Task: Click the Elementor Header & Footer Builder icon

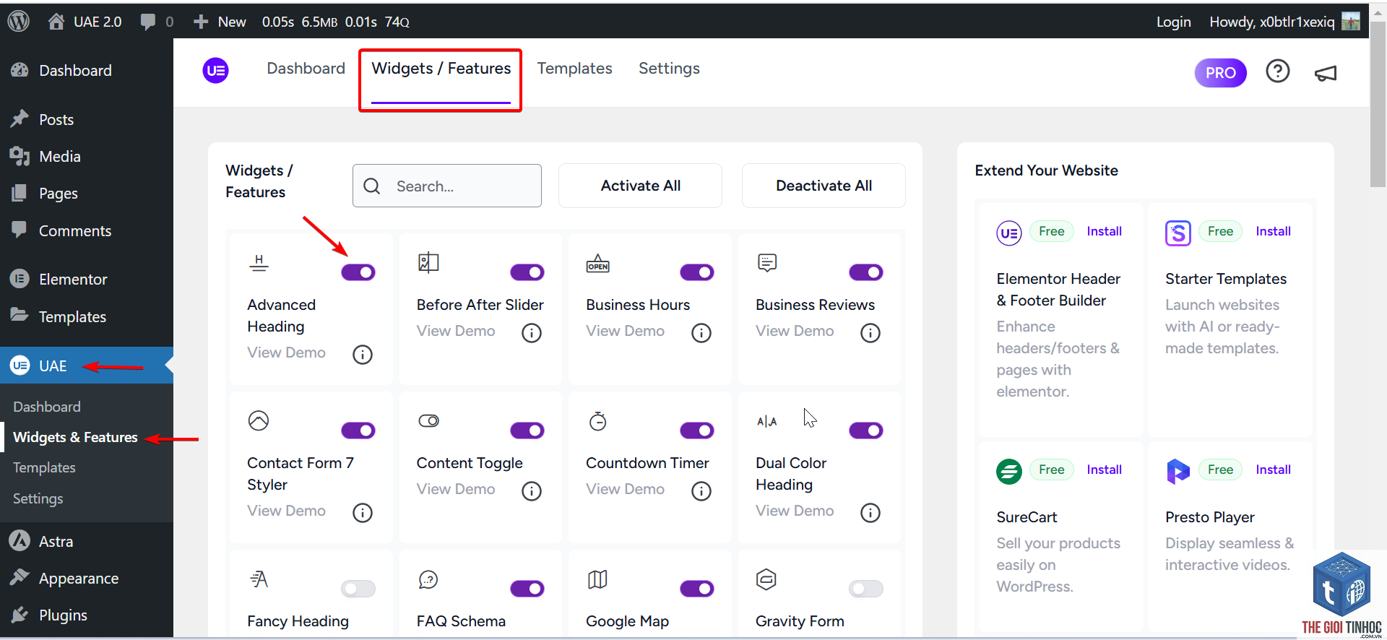Action: click(x=1009, y=233)
